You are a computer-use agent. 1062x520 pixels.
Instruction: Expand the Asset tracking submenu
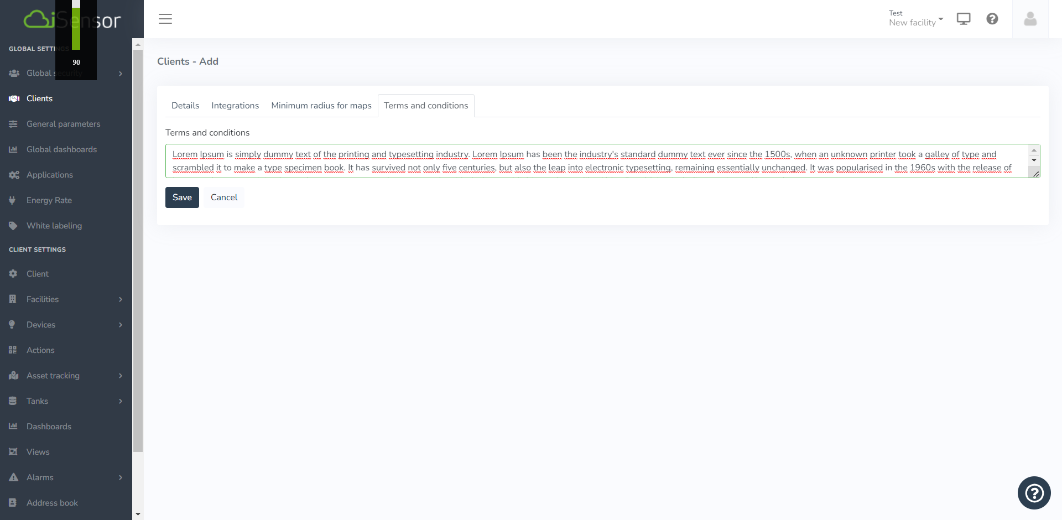121,376
